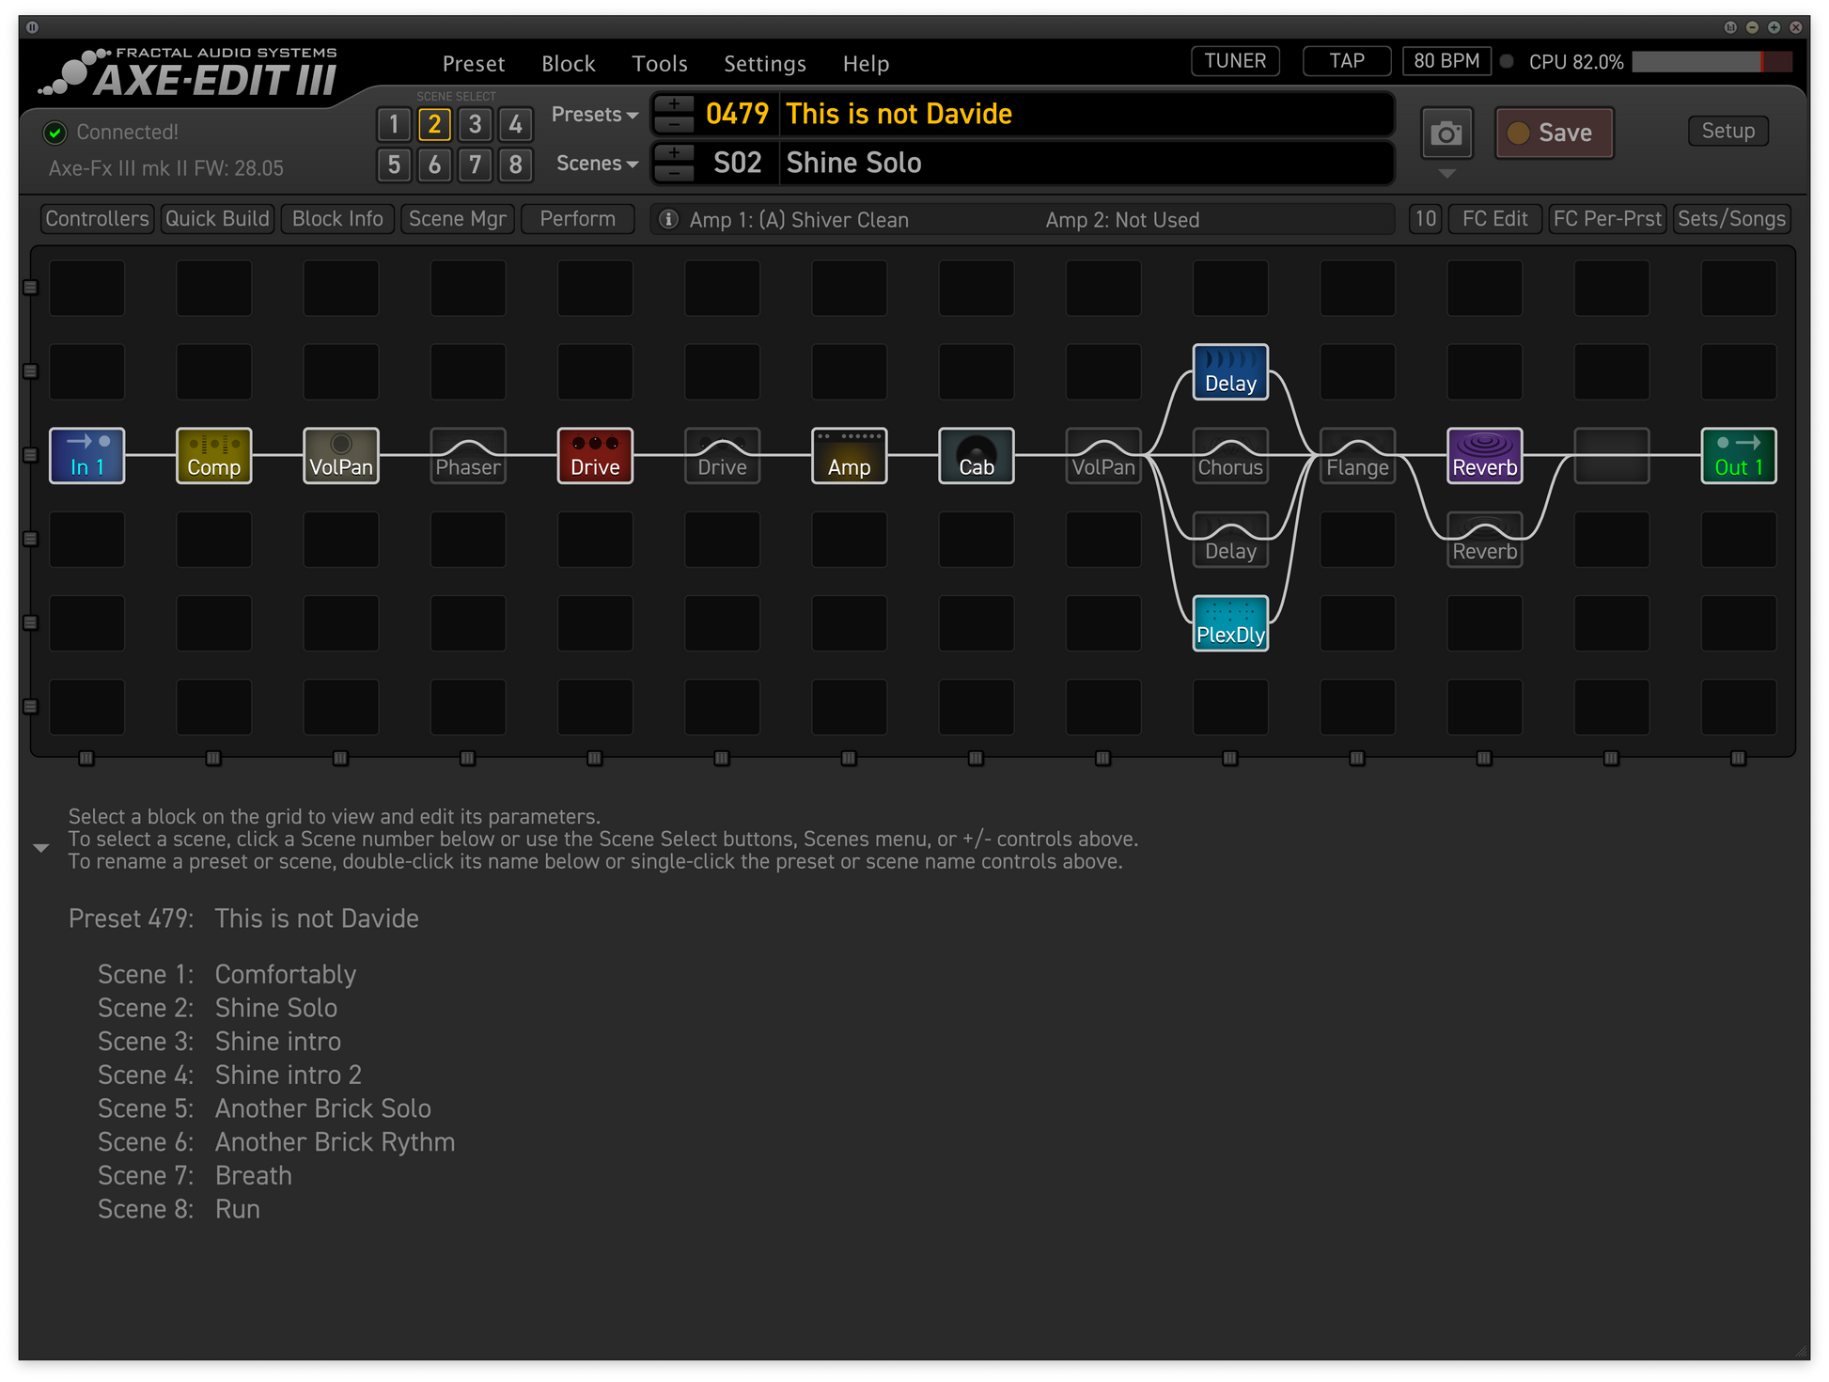Select the In 1 input block
1829x1382 pixels.
pyautogui.click(x=86, y=456)
